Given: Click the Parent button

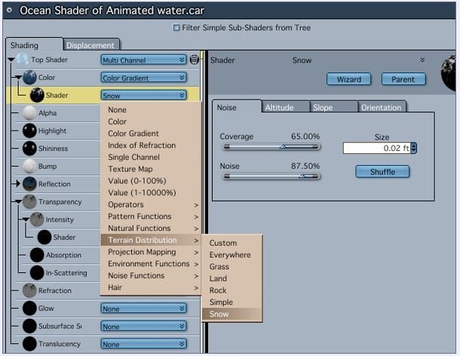Looking at the screenshot, I should click(403, 79).
